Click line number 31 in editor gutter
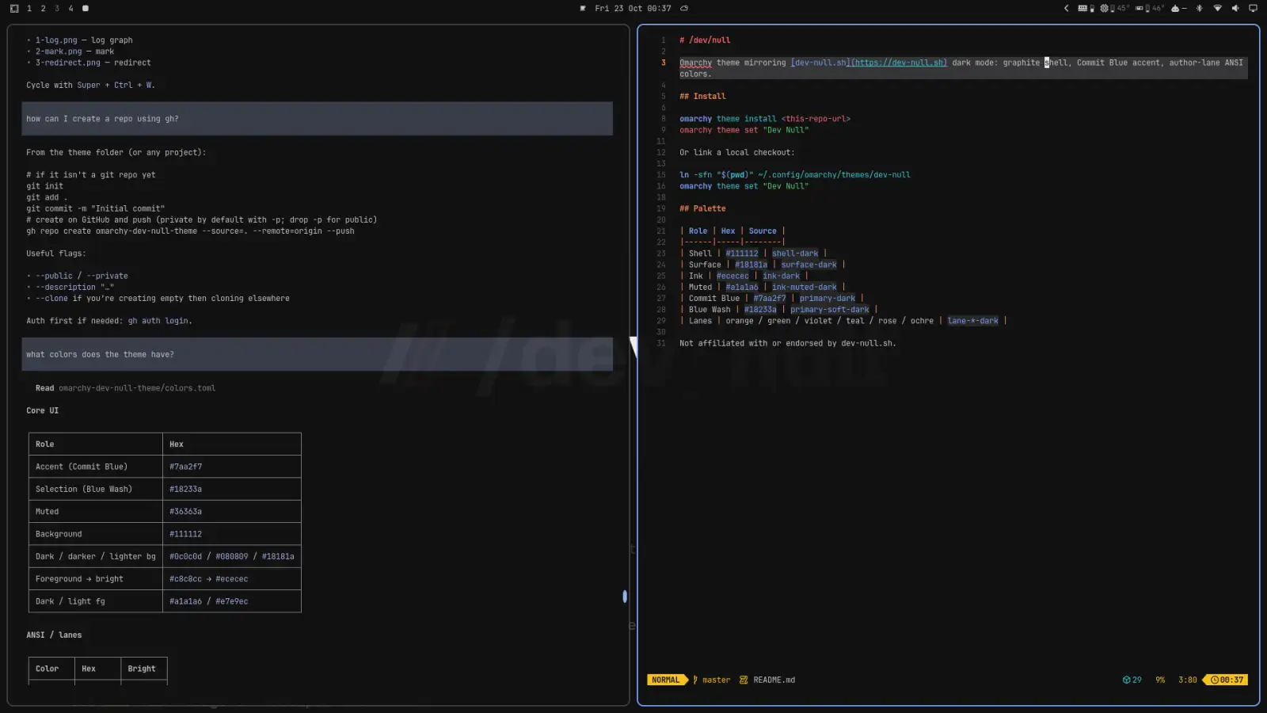 (661, 343)
